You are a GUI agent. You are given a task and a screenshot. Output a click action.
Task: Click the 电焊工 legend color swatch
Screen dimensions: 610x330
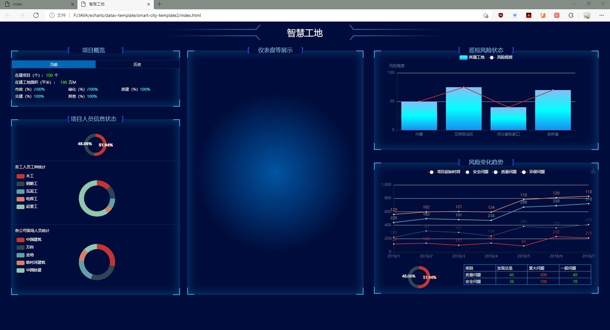[x=20, y=199]
